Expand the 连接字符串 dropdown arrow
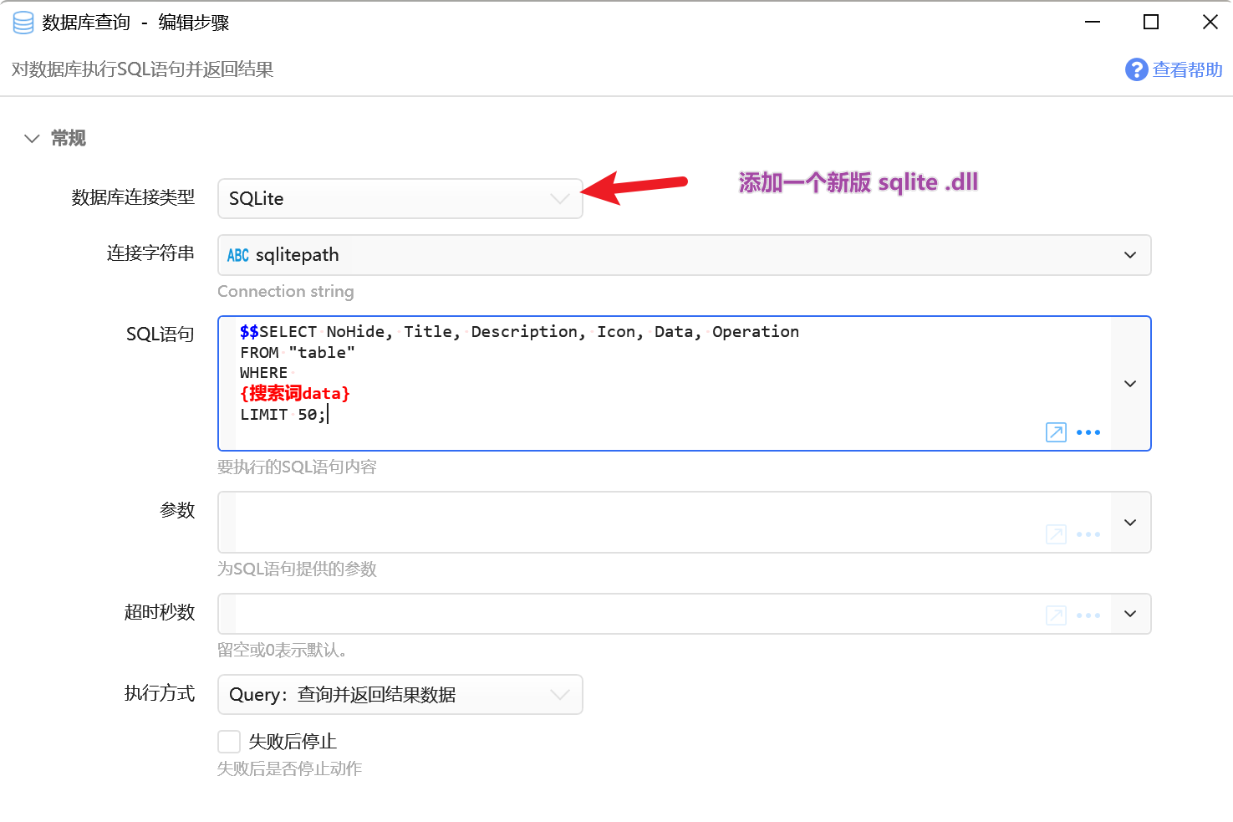The image size is (1233, 822). coord(1129,255)
